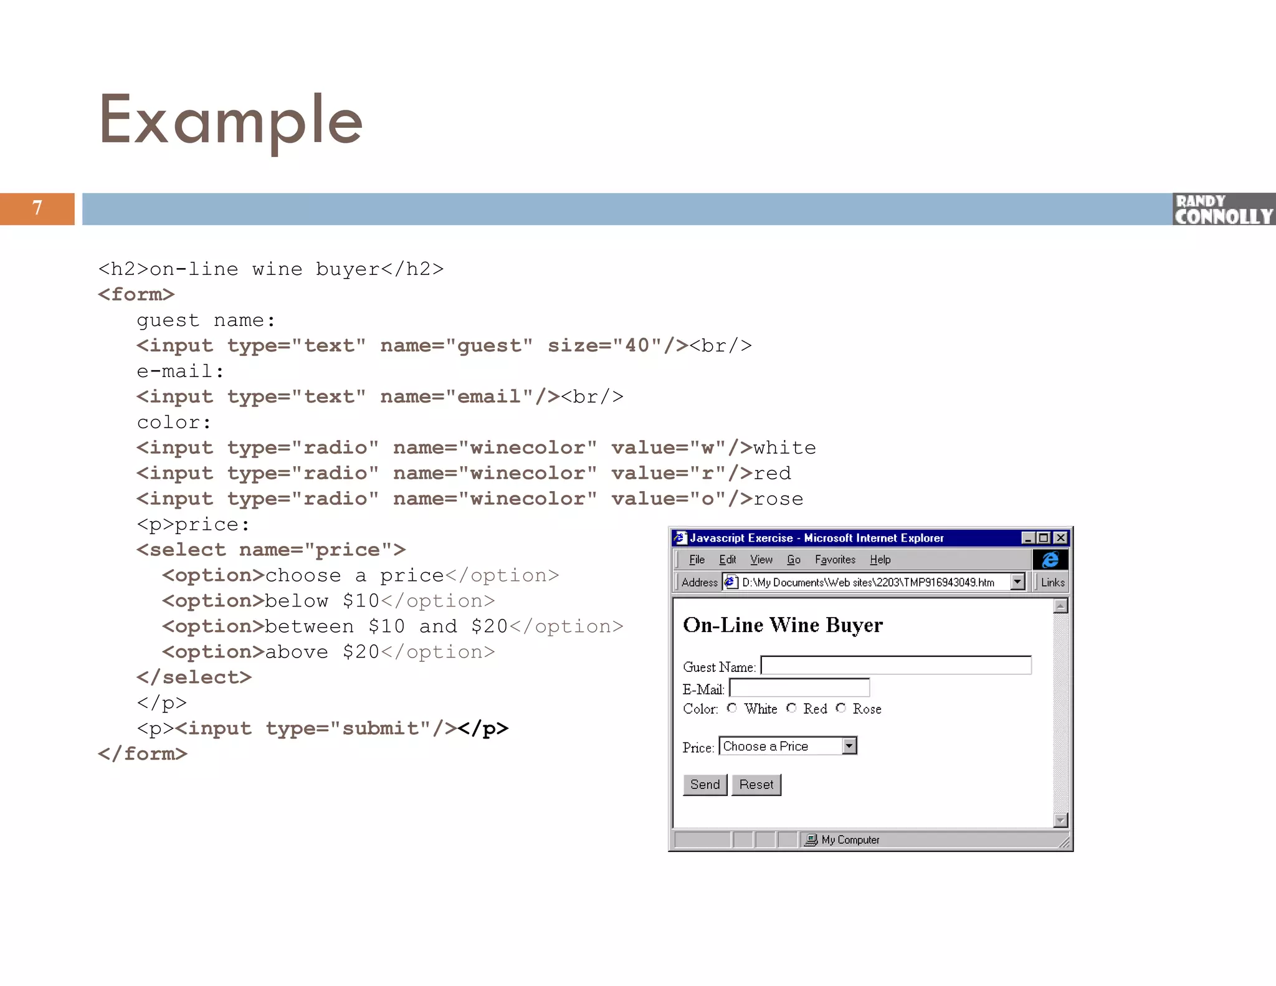The width and height of the screenshot is (1276, 986).
Task: Click the IE icon in title bar
Action: pyautogui.click(x=680, y=538)
